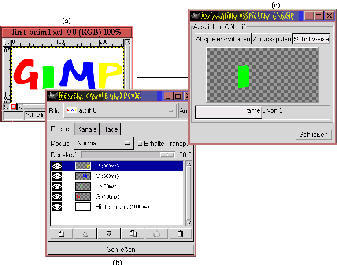Toggle visibility of the G layer
Image resolution: width=337 pixels, height=265 pixels.
point(57,196)
